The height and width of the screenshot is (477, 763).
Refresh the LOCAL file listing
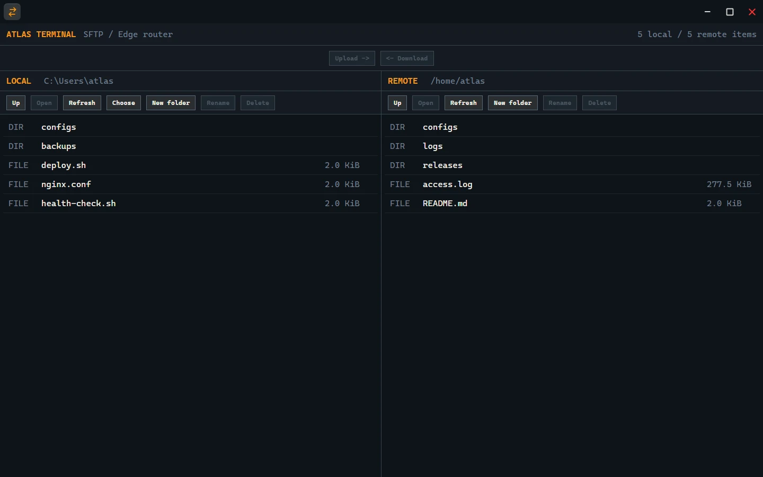pos(82,103)
